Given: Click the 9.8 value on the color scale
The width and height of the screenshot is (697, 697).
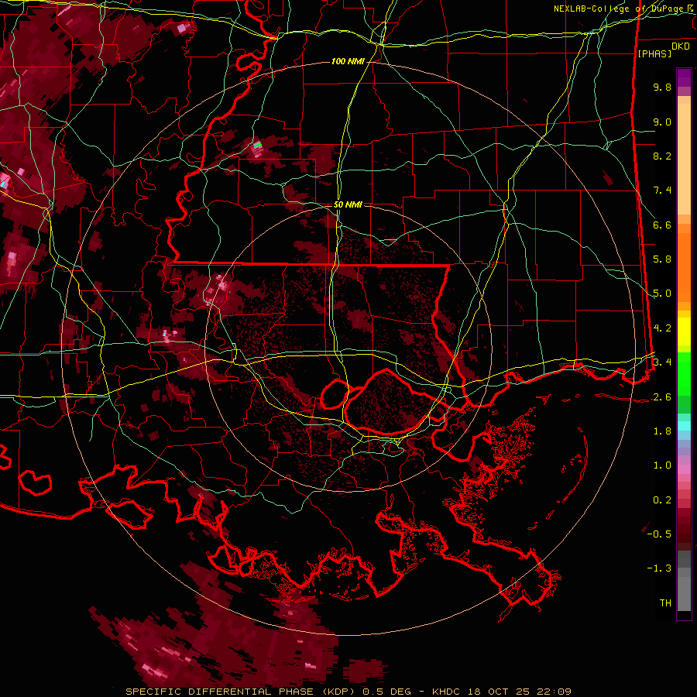Looking at the screenshot, I should point(662,87).
